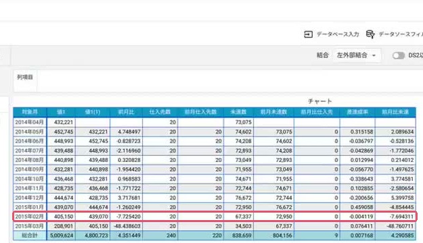
Task: Click the 2014年04月 row label
Action: coord(29,122)
